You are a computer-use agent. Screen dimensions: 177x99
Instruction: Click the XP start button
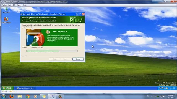7,88
